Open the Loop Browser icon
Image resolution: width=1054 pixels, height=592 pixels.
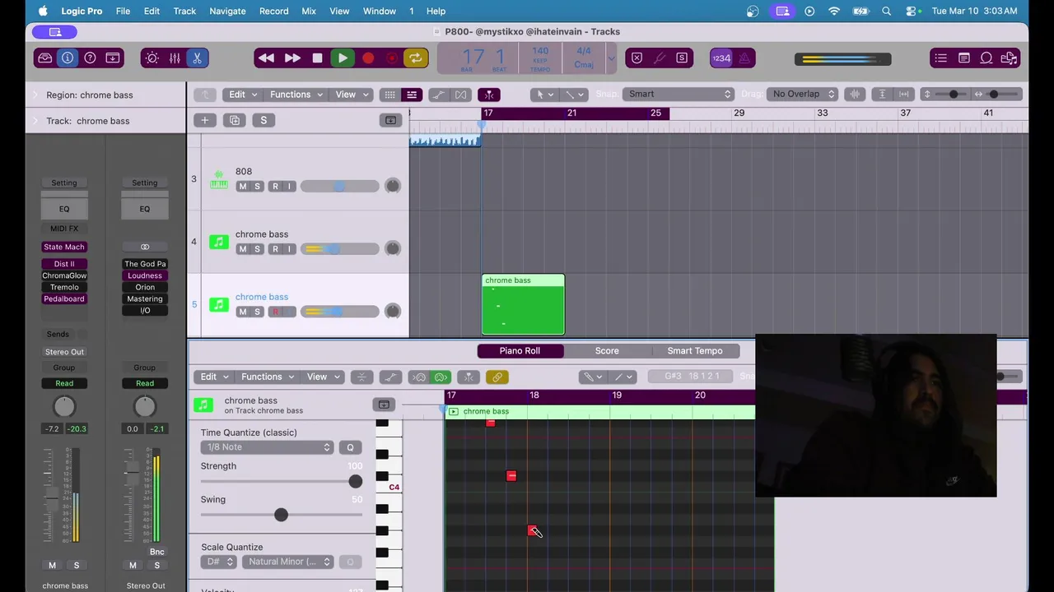point(986,58)
